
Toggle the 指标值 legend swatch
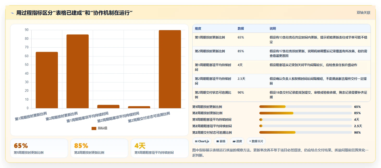(x=94, y=128)
